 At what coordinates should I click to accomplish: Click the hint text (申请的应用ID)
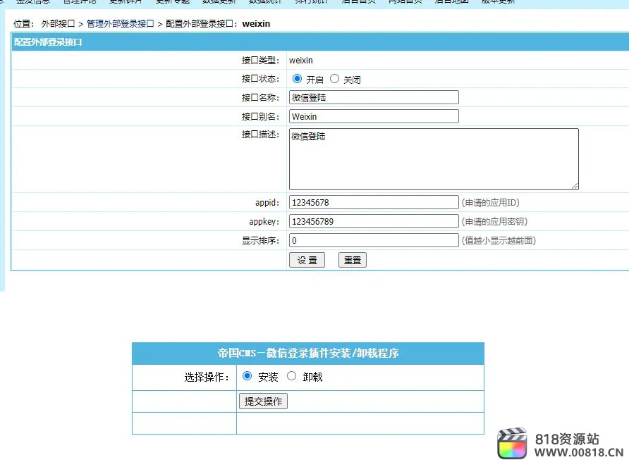tap(491, 203)
